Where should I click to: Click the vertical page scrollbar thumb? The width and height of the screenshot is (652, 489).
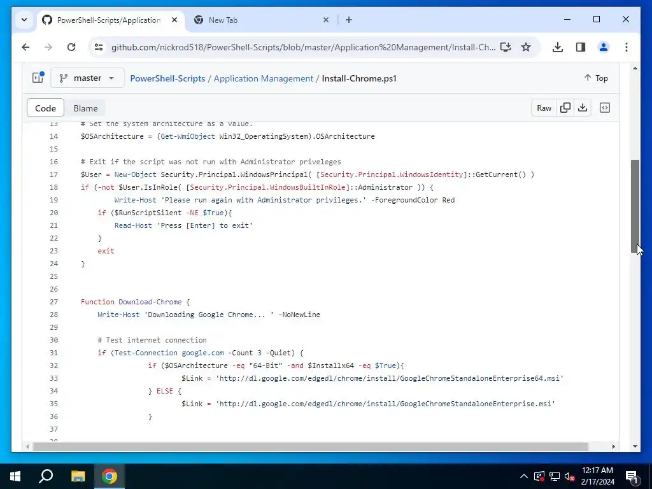click(635, 206)
